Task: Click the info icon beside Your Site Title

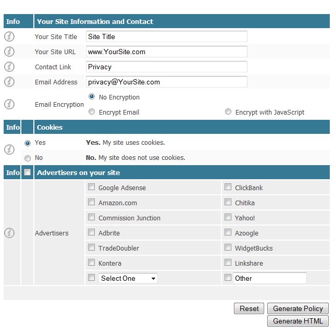Action: pyautogui.click(x=9, y=36)
